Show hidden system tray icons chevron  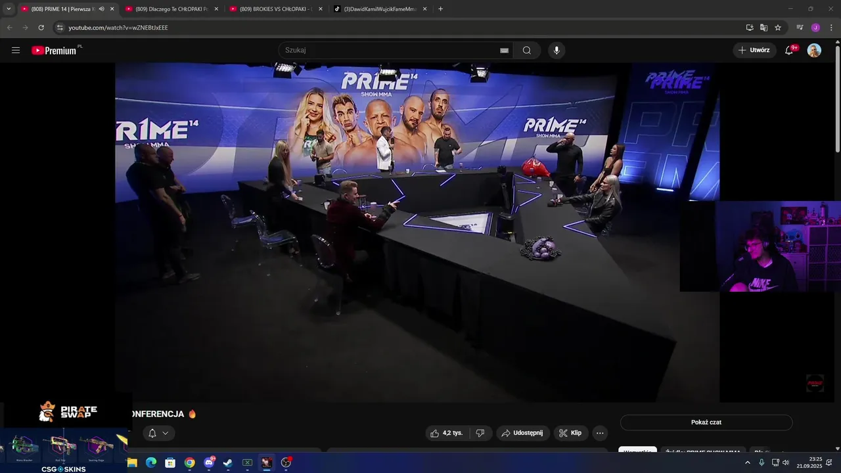point(747,462)
